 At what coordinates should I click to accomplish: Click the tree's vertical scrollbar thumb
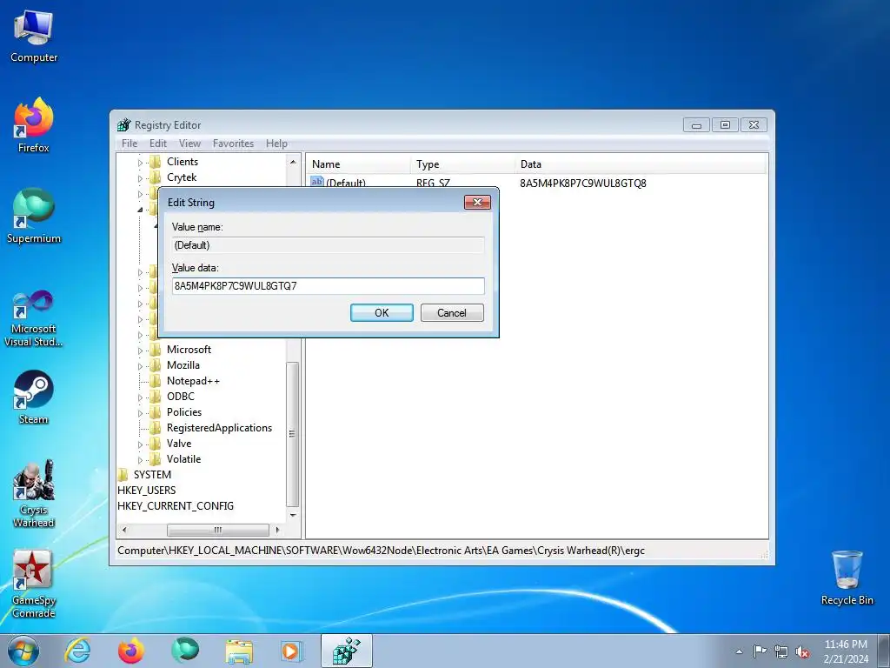pos(292,434)
